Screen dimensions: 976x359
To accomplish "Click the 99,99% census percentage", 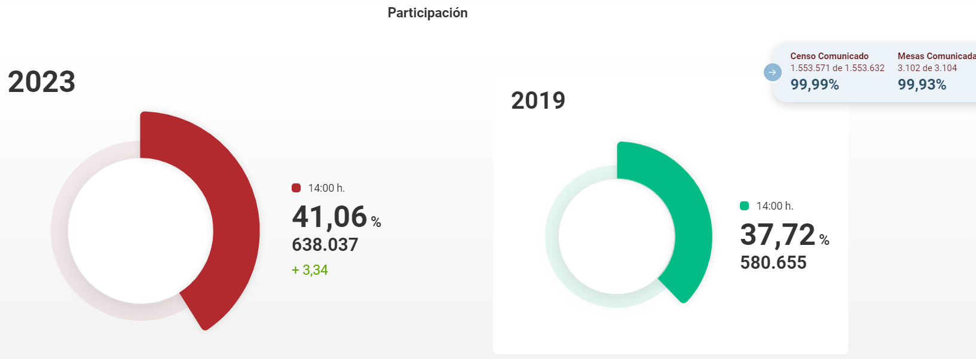I will click(815, 85).
